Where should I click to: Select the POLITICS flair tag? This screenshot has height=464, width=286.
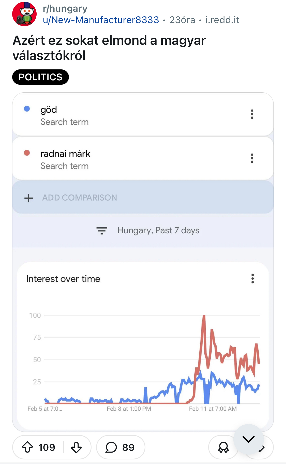(x=40, y=77)
